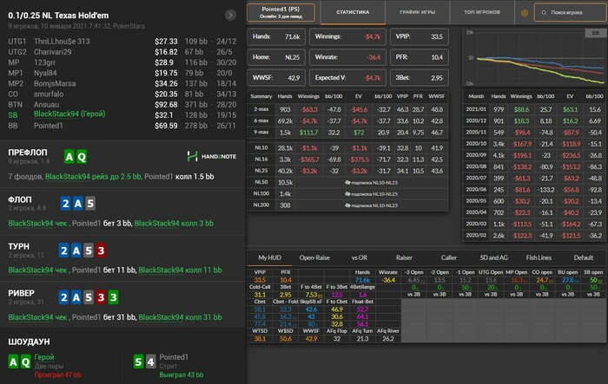Select the Fish Lines tab
This screenshot has width=608, height=384.
(539, 257)
